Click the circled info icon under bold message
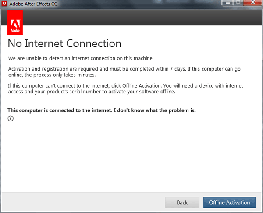The width and height of the screenshot is (263, 213). (11, 118)
